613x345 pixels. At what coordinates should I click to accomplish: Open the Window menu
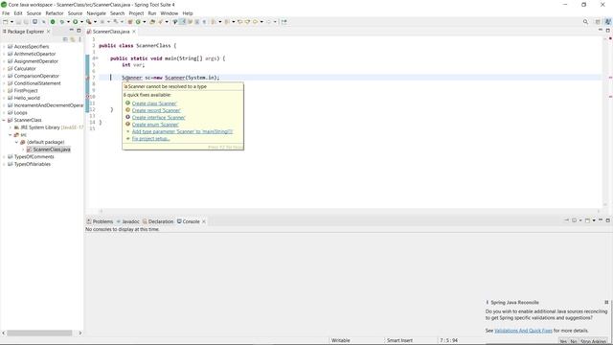169,13
